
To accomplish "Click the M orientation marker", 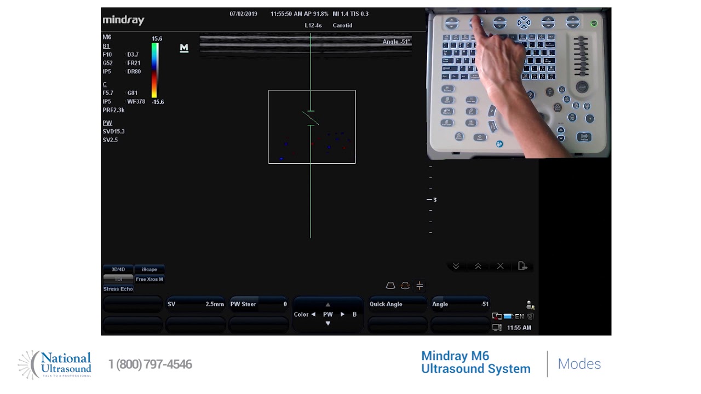I will pos(184,48).
